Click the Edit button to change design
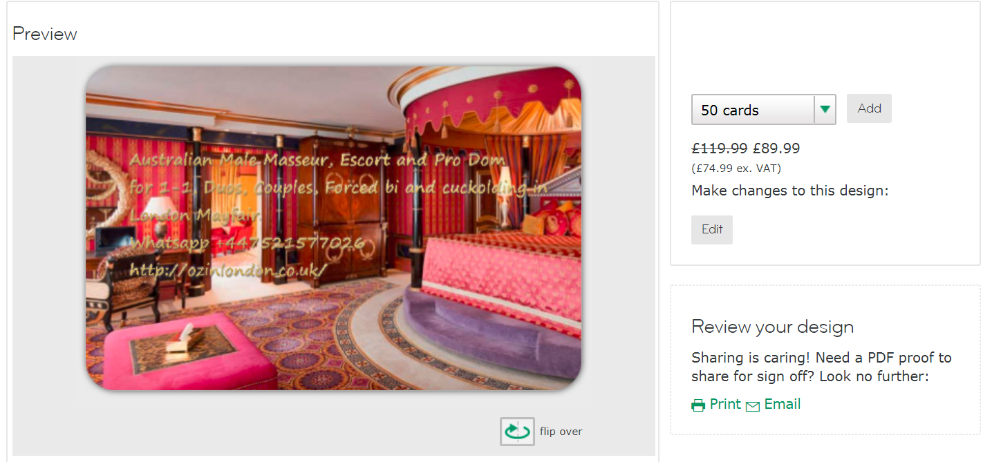Screen dimensions: 983x462 tap(712, 230)
